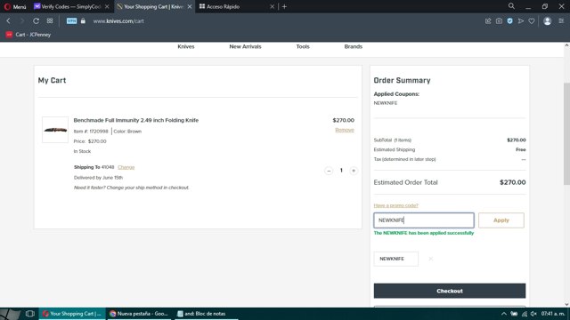The height and width of the screenshot is (320, 570).
Task: Click the tab search magnifier icon
Action: [x=511, y=6]
